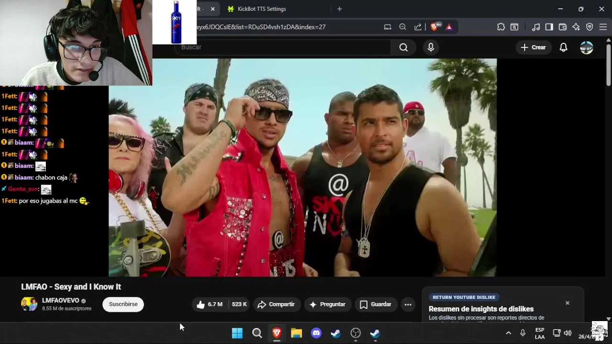Open the volume speaker tray icon
Viewport: 612px width, 344px height.
coord(568,333)
